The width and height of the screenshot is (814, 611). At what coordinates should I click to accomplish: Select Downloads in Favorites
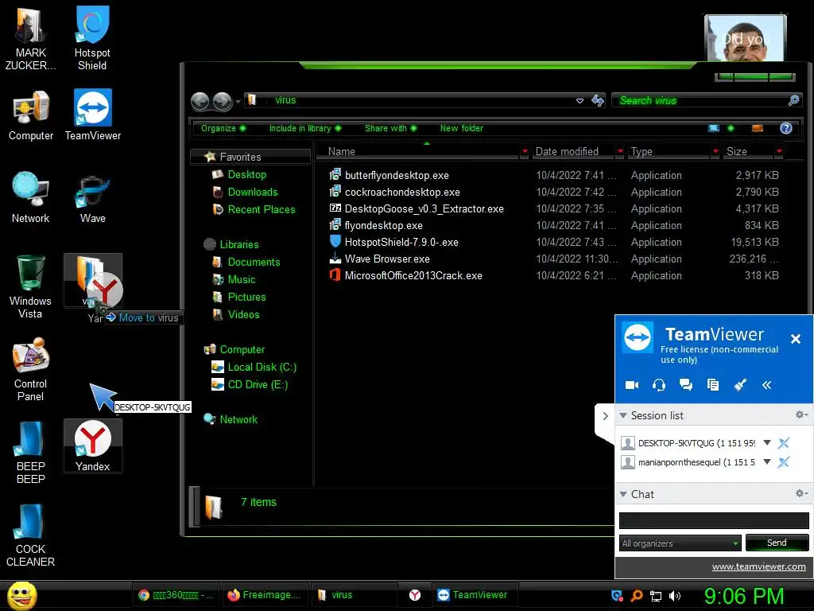[x=253, y=193]
